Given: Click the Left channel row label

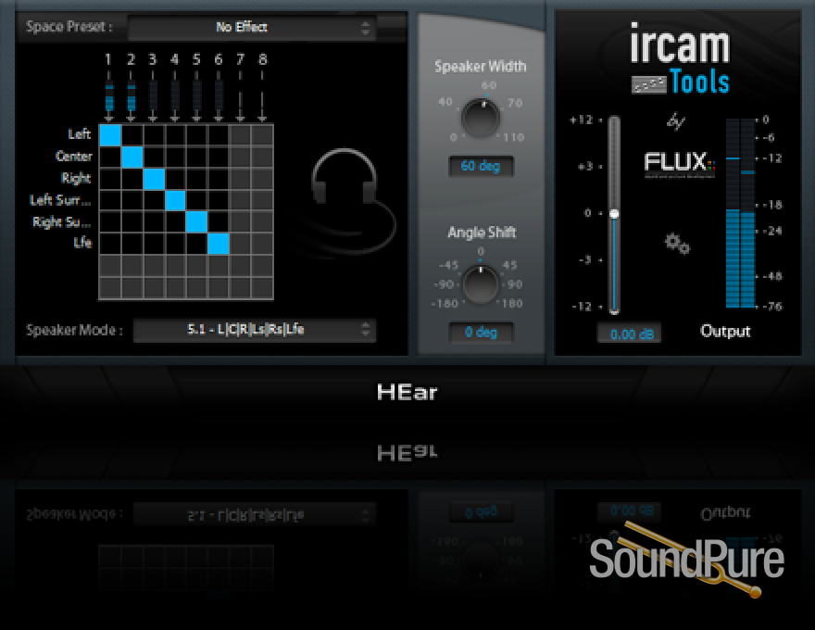Looking at the screenshot, I should click(x=80, y=134).
